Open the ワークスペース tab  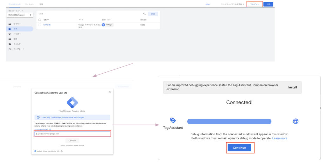coord(14,4)
